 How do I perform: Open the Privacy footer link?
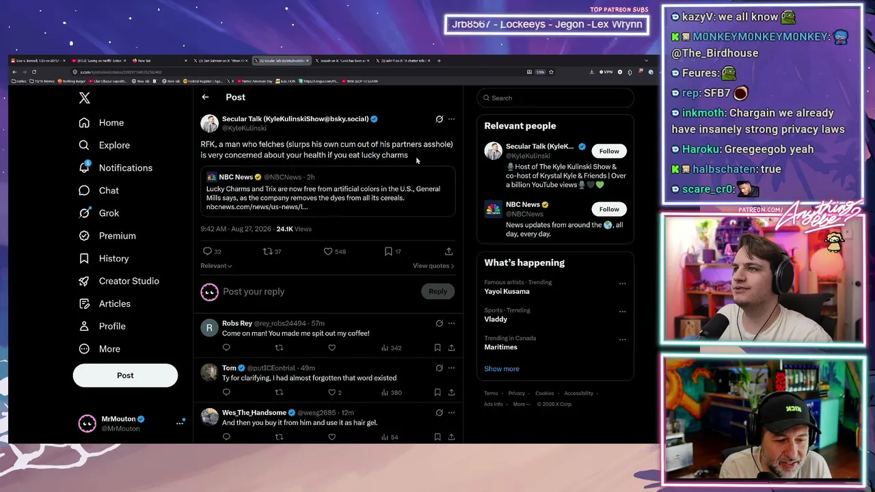pyautogui.click(x=517, y=394)
